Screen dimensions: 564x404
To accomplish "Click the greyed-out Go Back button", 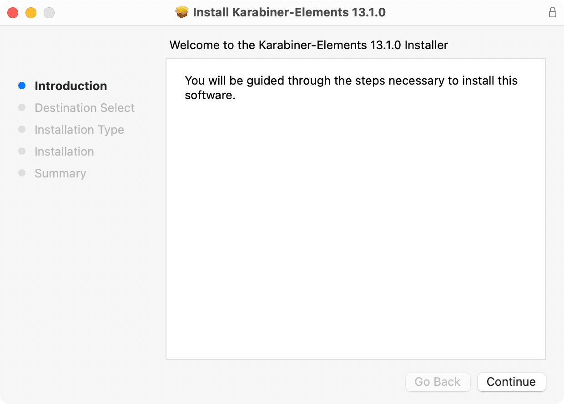I will coord(437,382).
